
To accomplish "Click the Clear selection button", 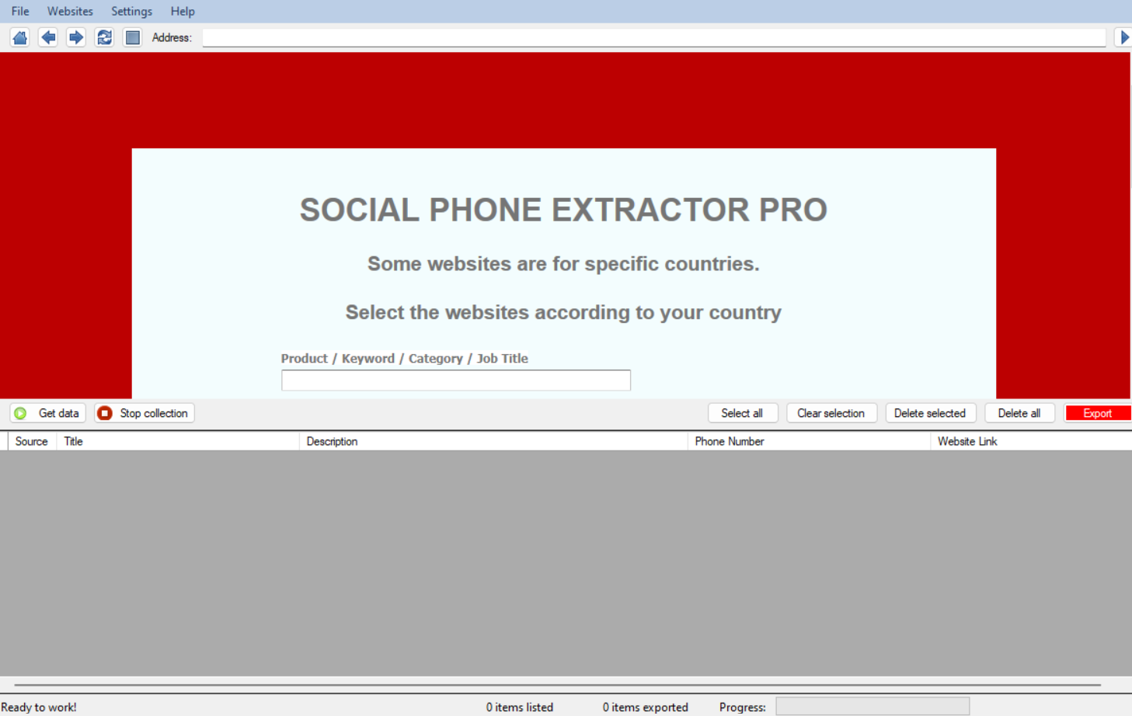I will point(831,413).
